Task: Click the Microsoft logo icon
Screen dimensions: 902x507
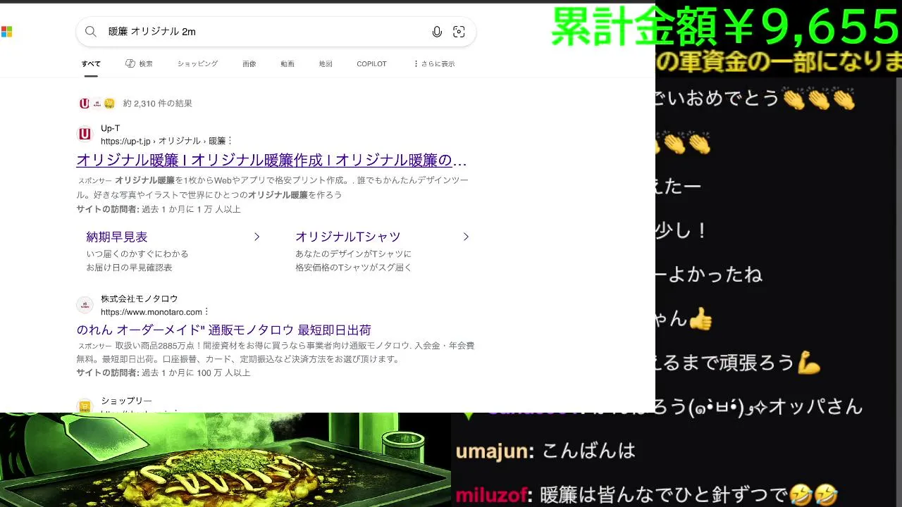Action: (6, 32)
